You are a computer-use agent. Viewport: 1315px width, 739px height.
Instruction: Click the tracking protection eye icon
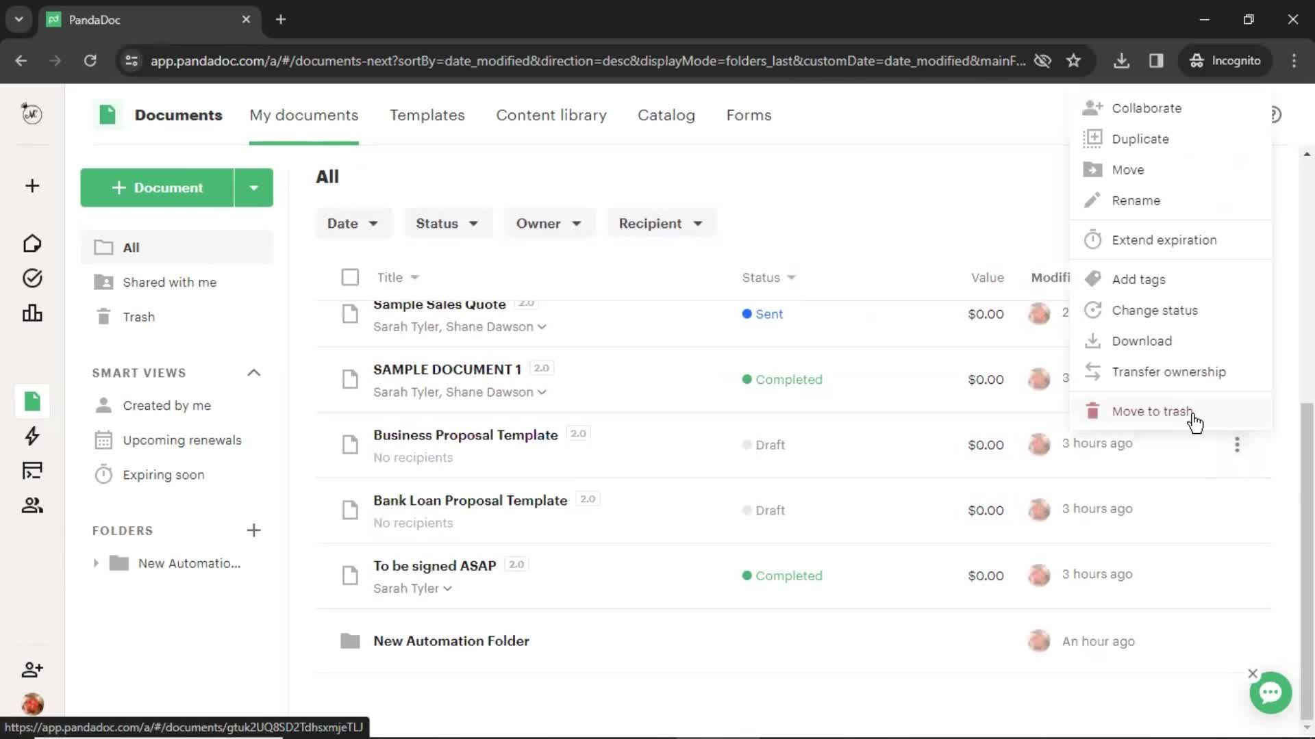pyautogui.click(x=1042, y=60)
